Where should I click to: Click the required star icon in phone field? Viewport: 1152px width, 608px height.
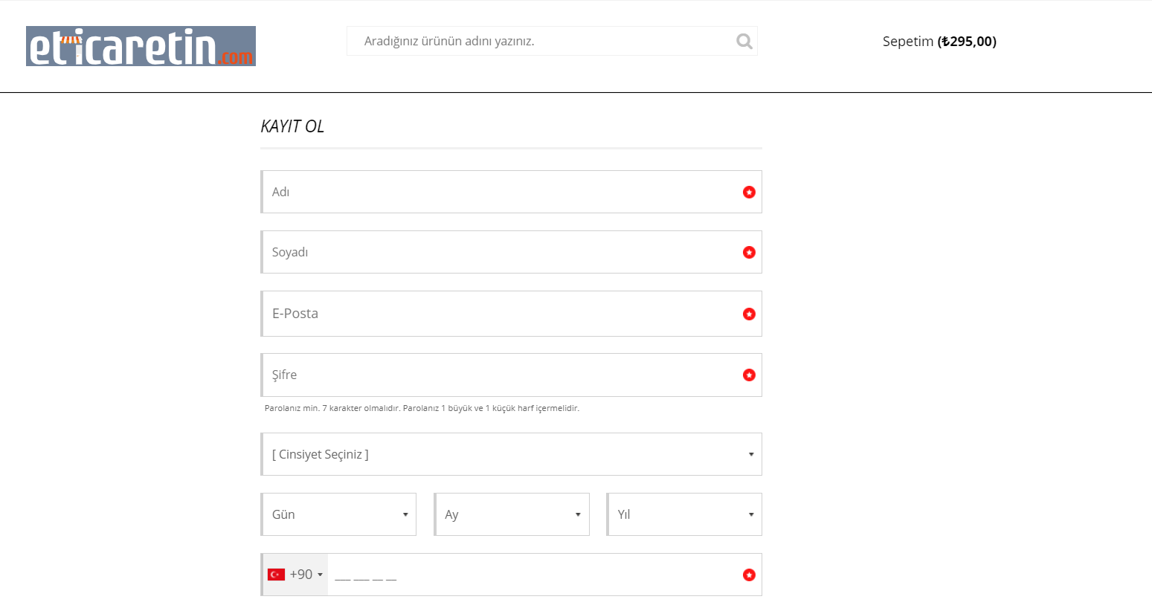(x=749, y=575)
